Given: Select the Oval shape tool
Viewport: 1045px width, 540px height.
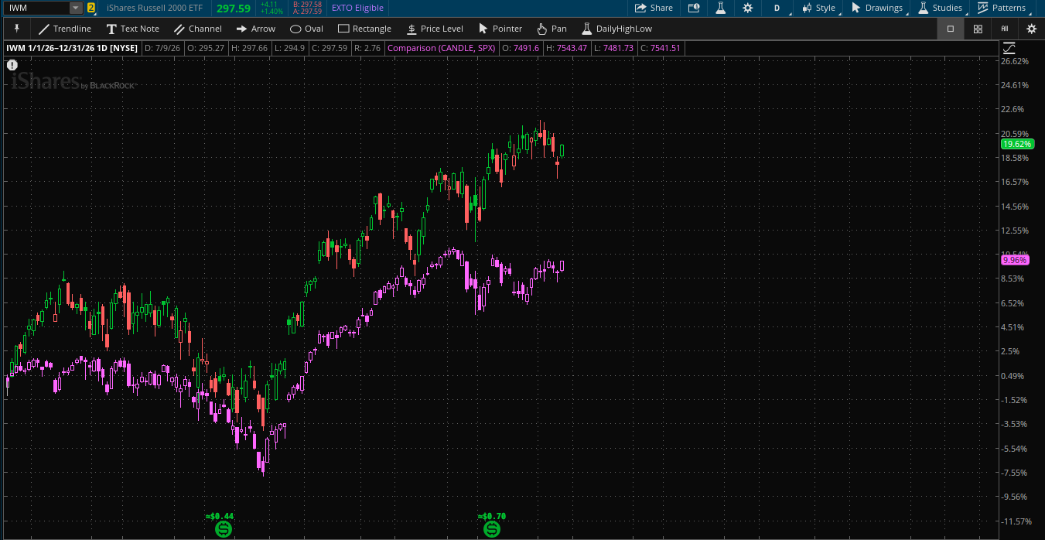Looking at the screenshot, I should point(306,29).
